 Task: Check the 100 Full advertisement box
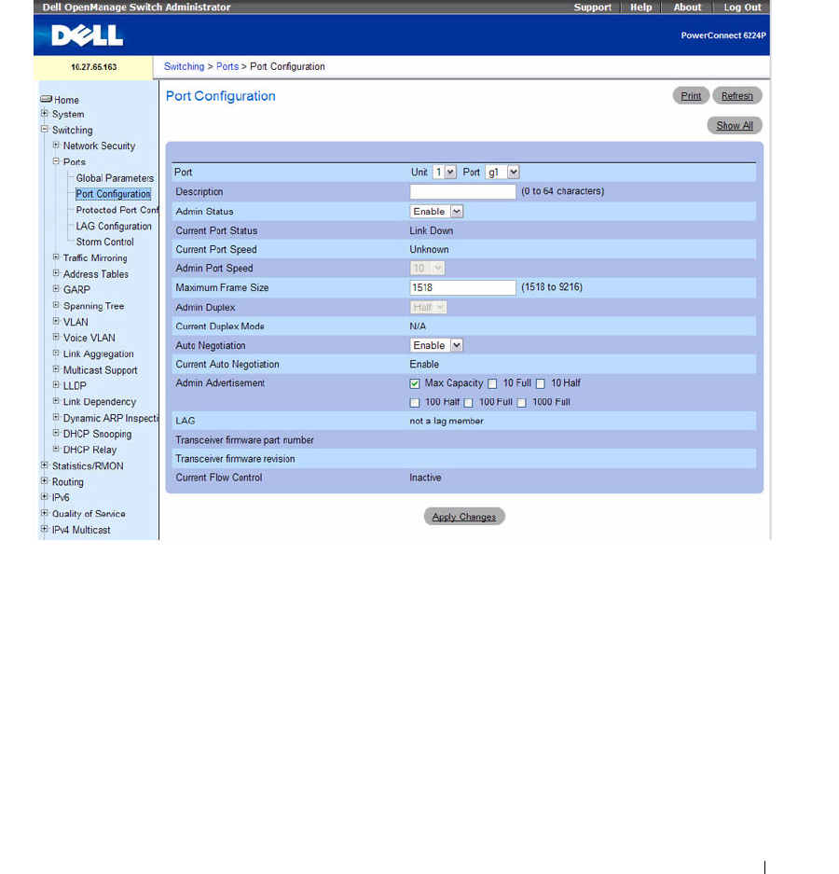469,402
